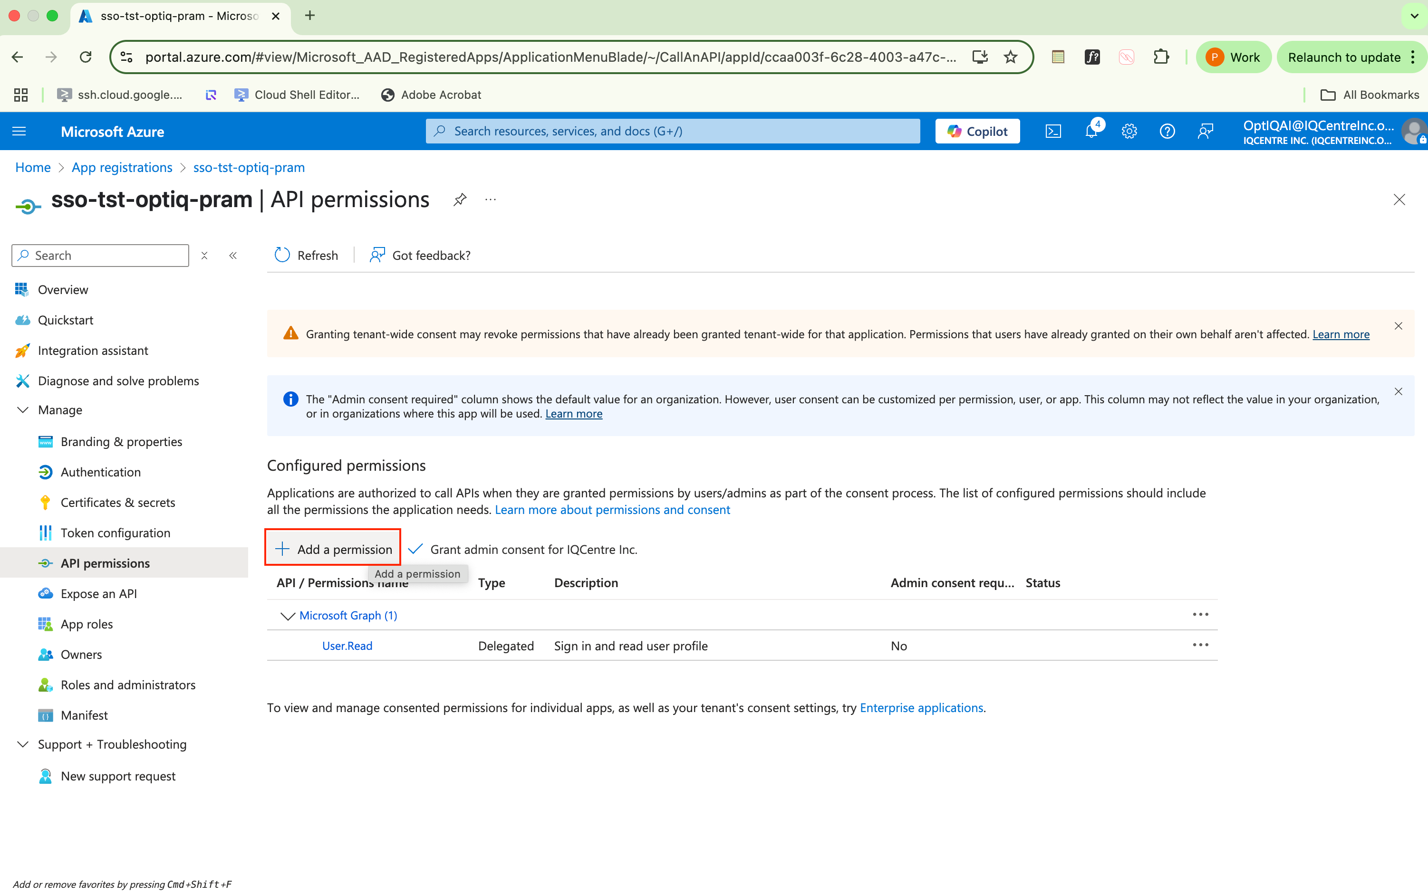
Task: Open portal settings gear icon
Action: [x=1129, y=131]
